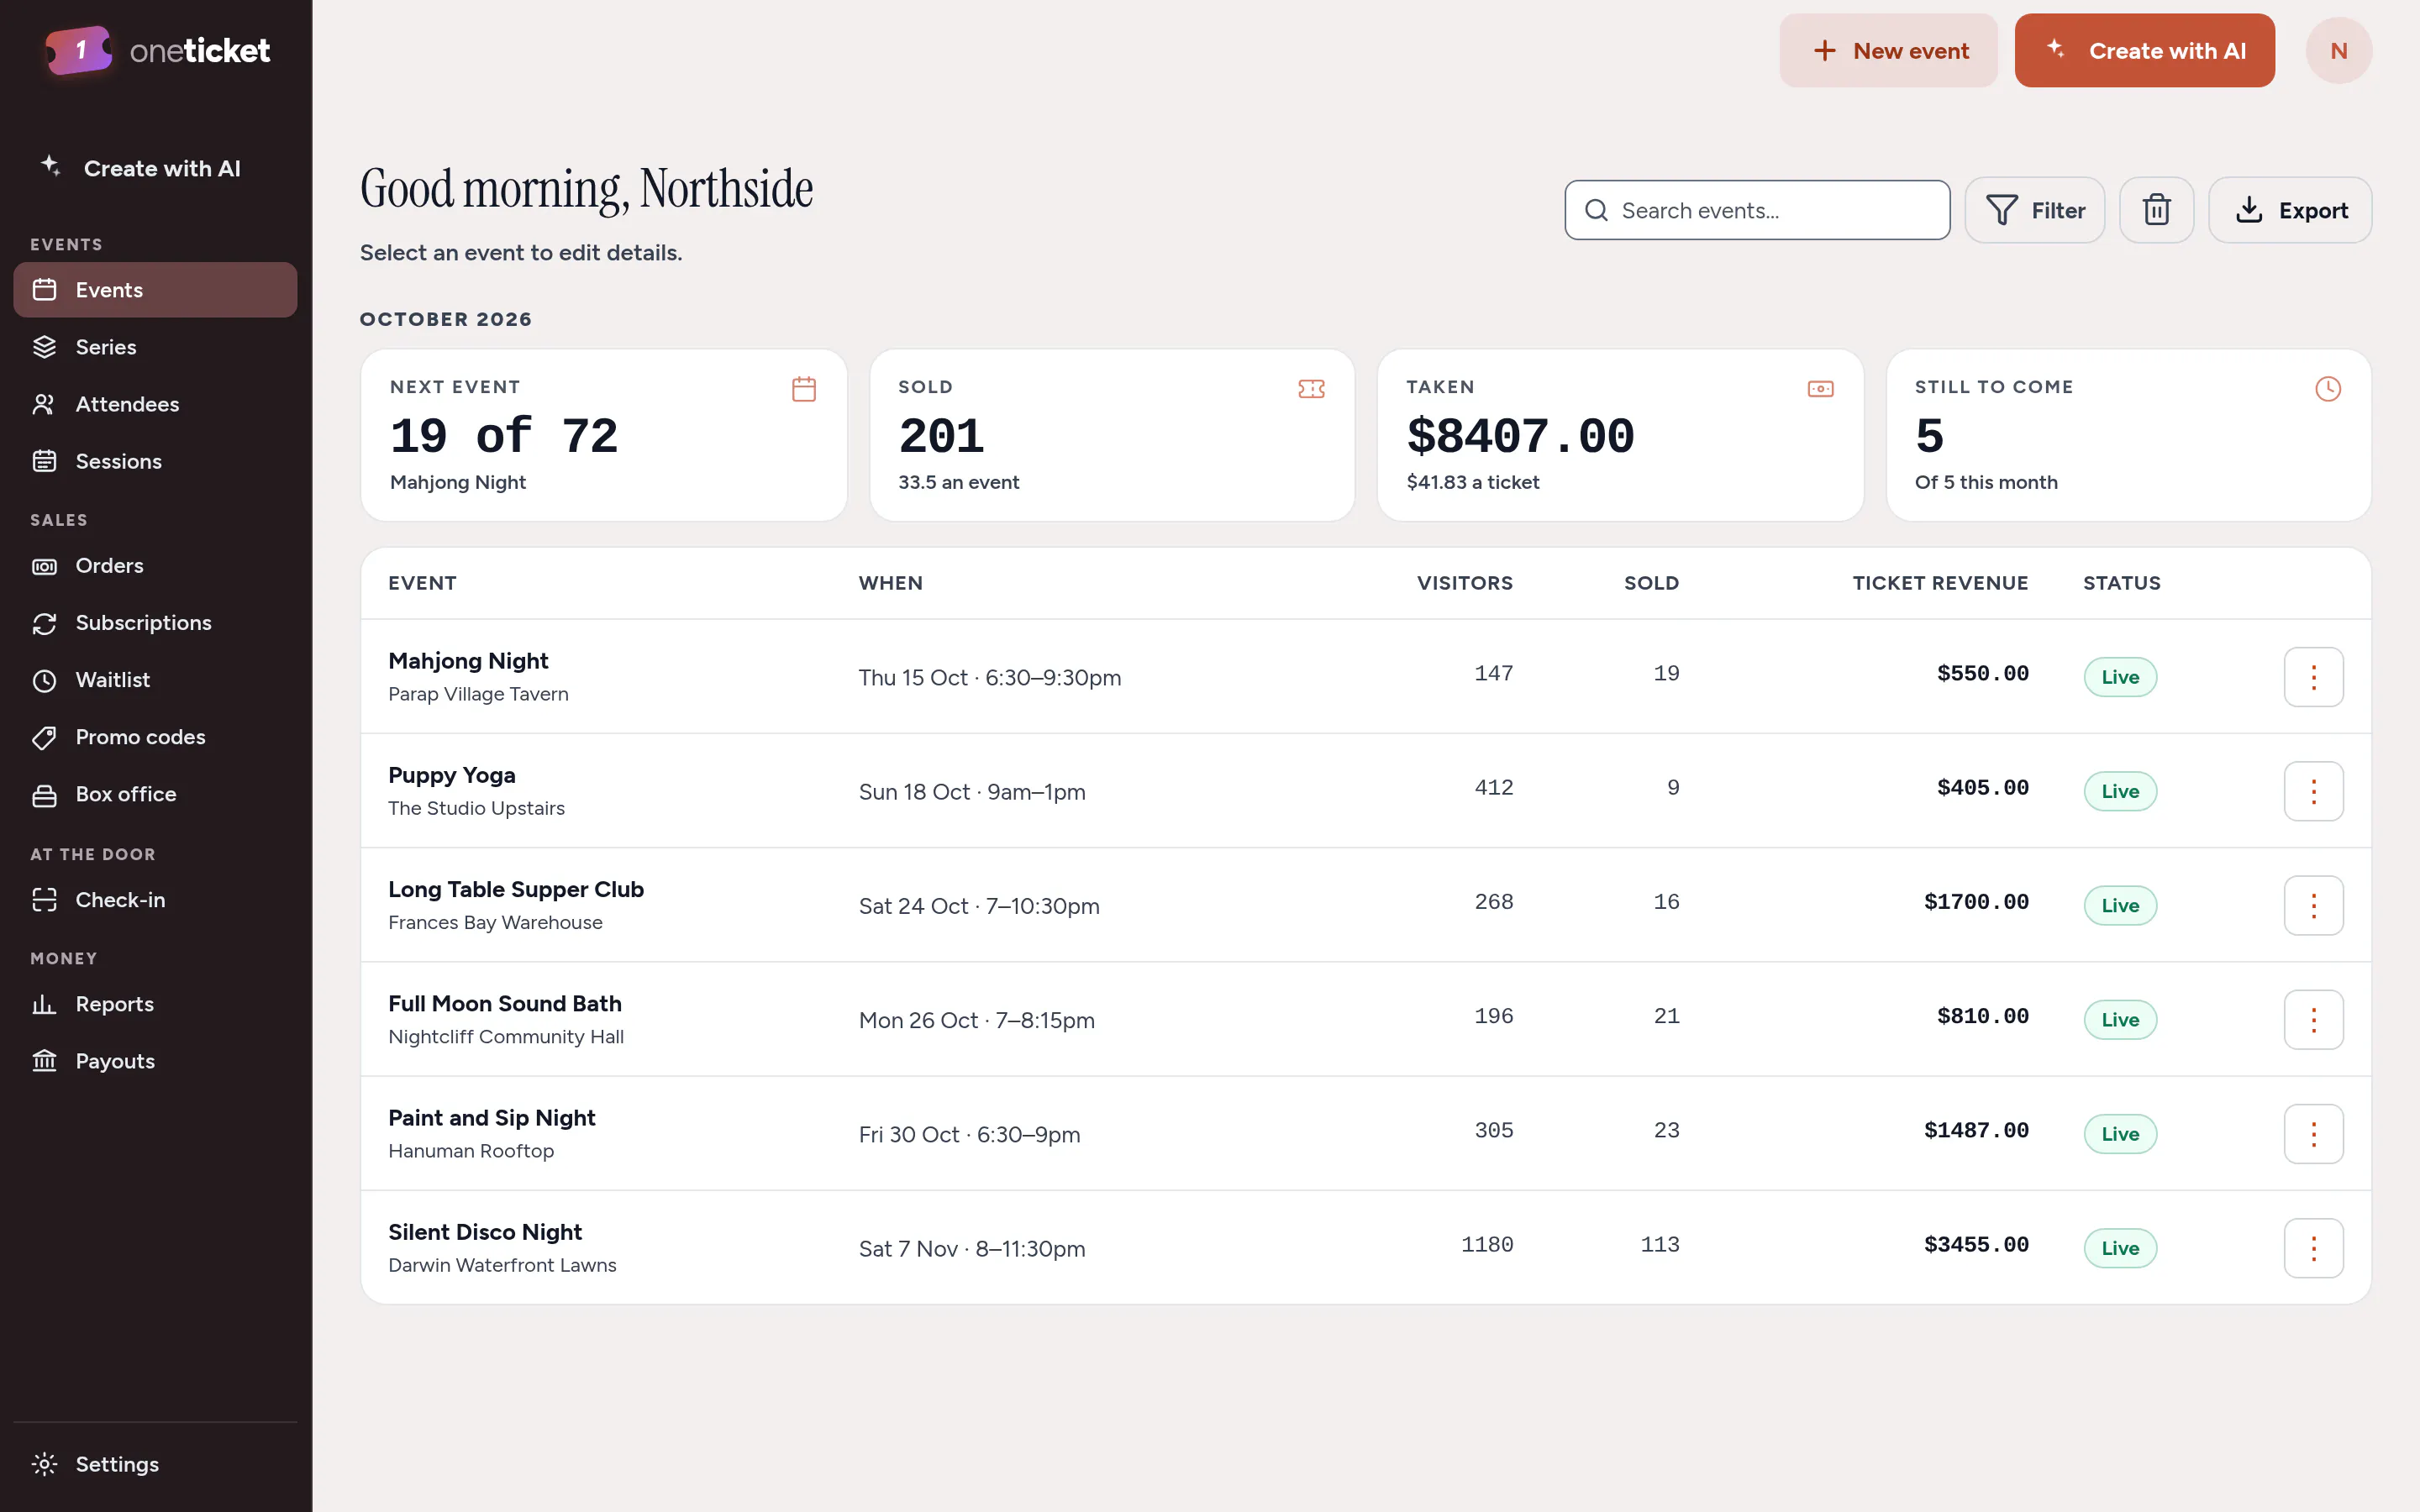Viewport: 2420px width, 1512px height.
Task: Click the Promo codes tag icon
Action: (44, 737)
